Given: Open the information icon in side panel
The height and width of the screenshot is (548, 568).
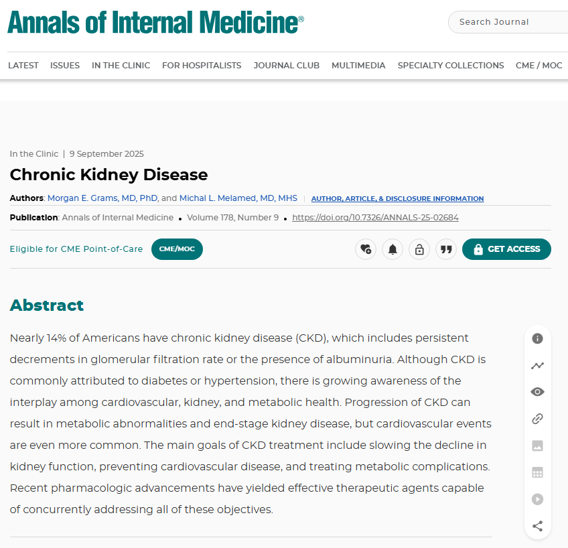Looking at the screenshot, I should (538, 338).
